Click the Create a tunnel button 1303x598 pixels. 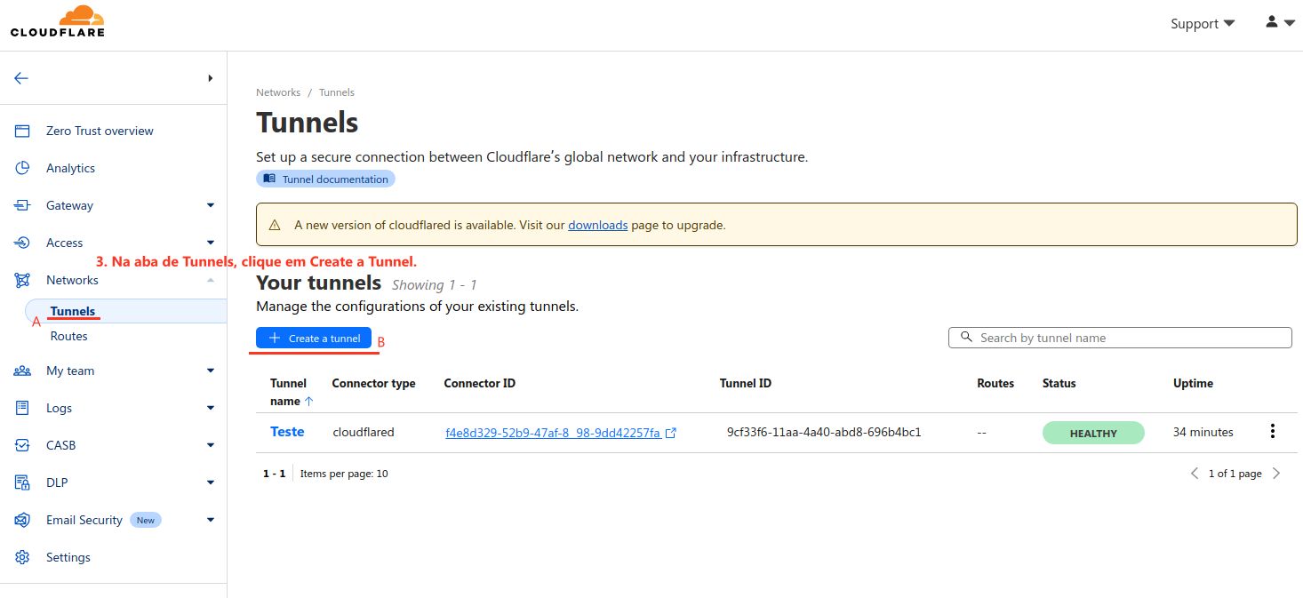314,339
